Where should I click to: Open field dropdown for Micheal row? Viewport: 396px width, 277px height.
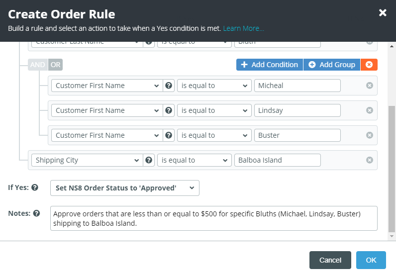click(107, 86)
